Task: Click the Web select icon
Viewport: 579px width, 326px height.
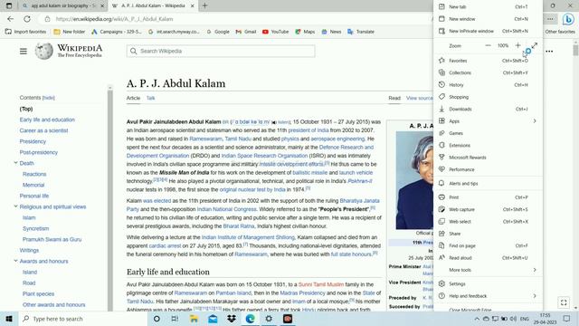Action: pyautogui.click(x=441, y=221)
